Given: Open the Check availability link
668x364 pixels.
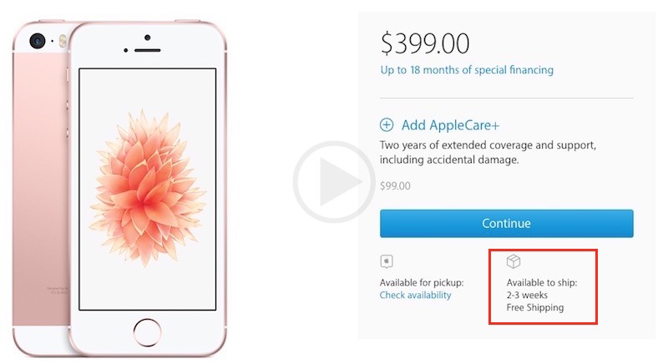Looking at the screenshot, I should click(x=415, y=295).
